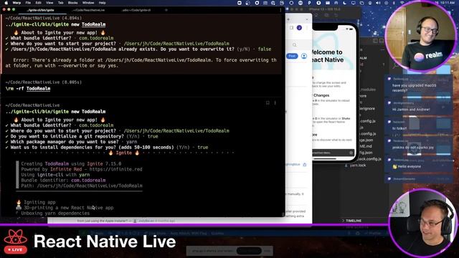Open the Tab menu
Image resolution: width=459 pixels, height=258 pixels.
click(60, 3)
